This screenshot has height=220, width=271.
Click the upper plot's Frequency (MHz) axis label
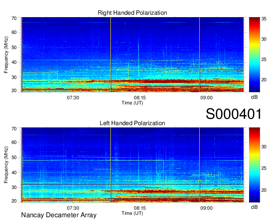[6, 55]
